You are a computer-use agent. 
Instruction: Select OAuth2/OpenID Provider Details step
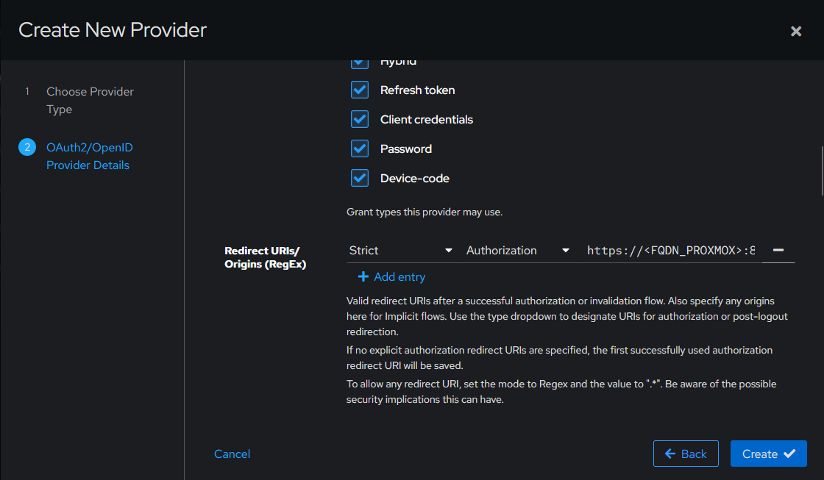(x=89, y=156)
